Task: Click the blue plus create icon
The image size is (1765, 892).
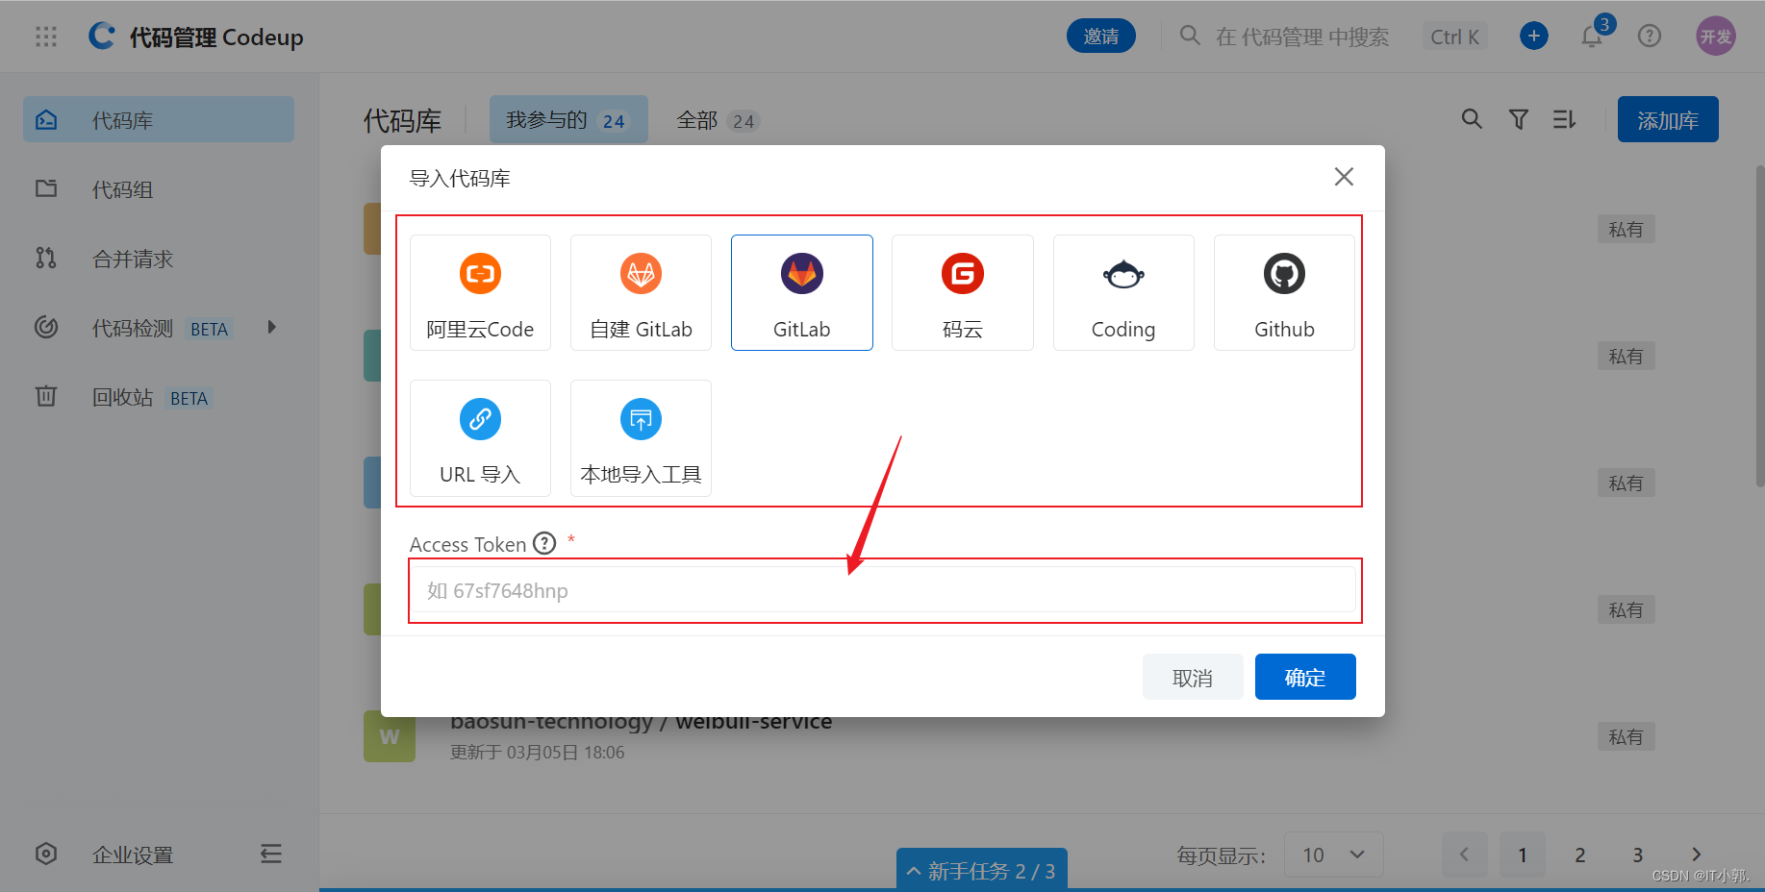Action: [x=1534, y=37]
